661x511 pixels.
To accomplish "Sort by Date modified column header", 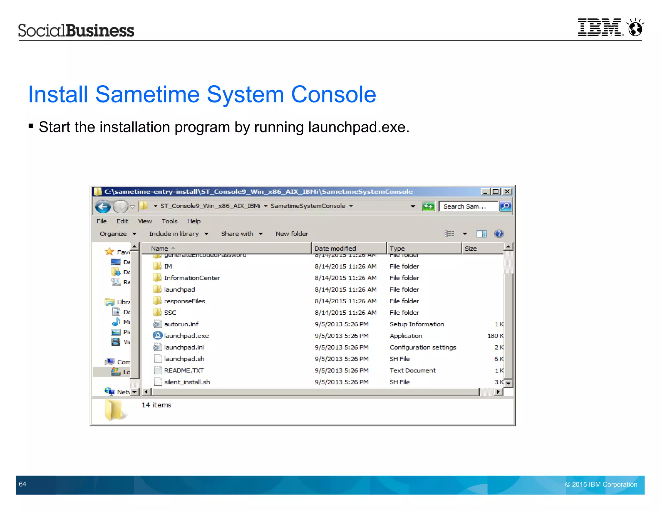I will tap(349, 248).
